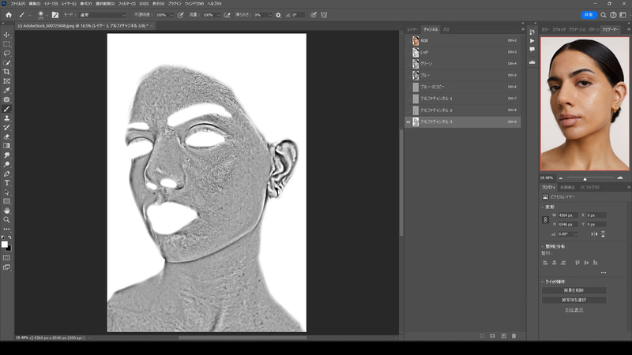The height and width of the screenshot is (355, 632).
Task: Select the Crop tool
Action: [x=7, y=72]
